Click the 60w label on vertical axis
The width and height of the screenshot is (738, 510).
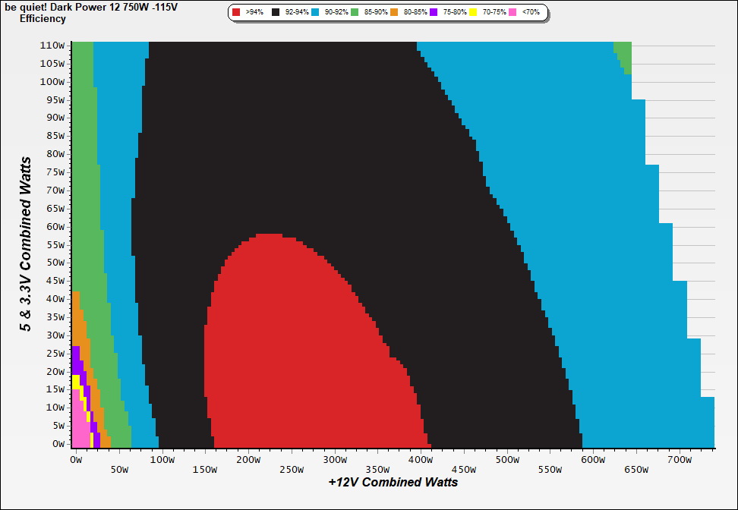[55, 226]
